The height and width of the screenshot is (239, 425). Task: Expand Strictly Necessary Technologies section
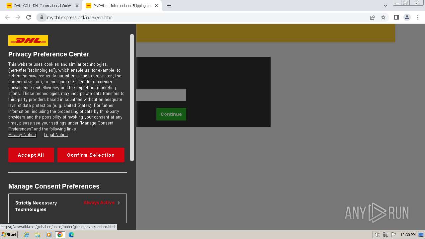click(67, 206)
